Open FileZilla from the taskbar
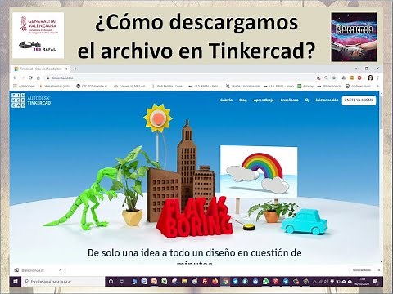Screen dimensions: 393x294 tap(205, 282)
